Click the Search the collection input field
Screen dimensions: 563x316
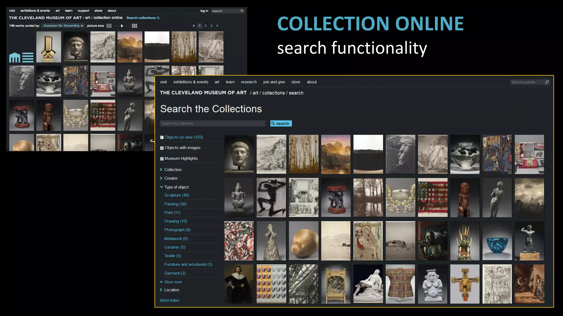(x=212, y=123)
